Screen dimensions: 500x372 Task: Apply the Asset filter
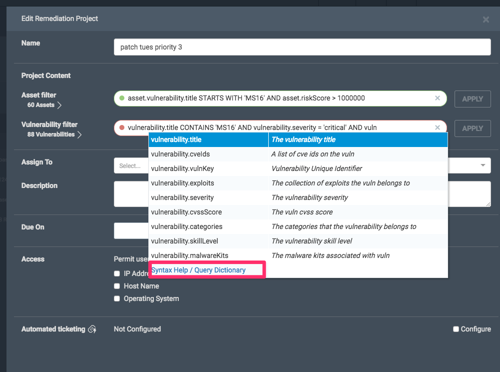tap(472, 99)
